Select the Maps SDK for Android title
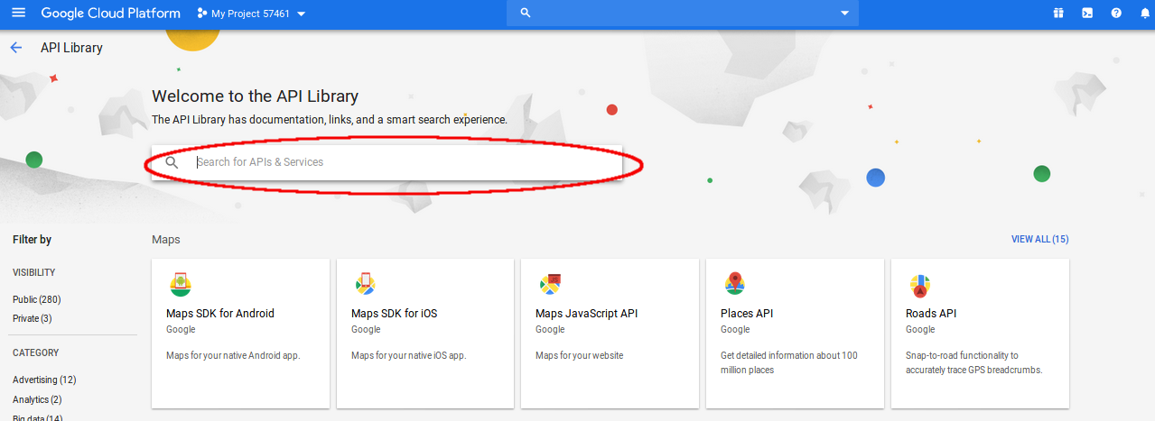The width and height of the screenshot is (1155, 421). click(220, 314)
